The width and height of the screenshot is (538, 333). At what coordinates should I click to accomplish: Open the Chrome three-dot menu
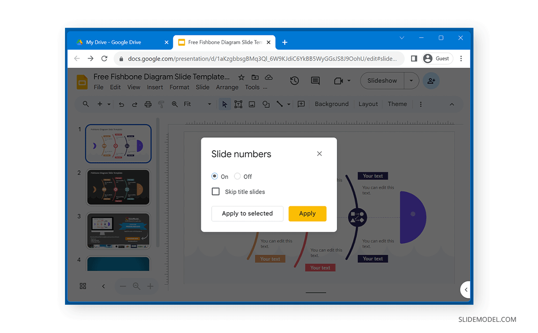click(461, 58)
